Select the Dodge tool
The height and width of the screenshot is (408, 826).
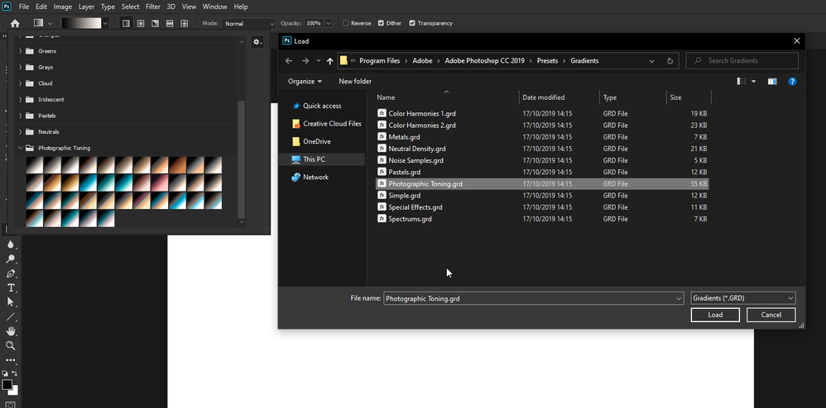(x=11, y=259)
